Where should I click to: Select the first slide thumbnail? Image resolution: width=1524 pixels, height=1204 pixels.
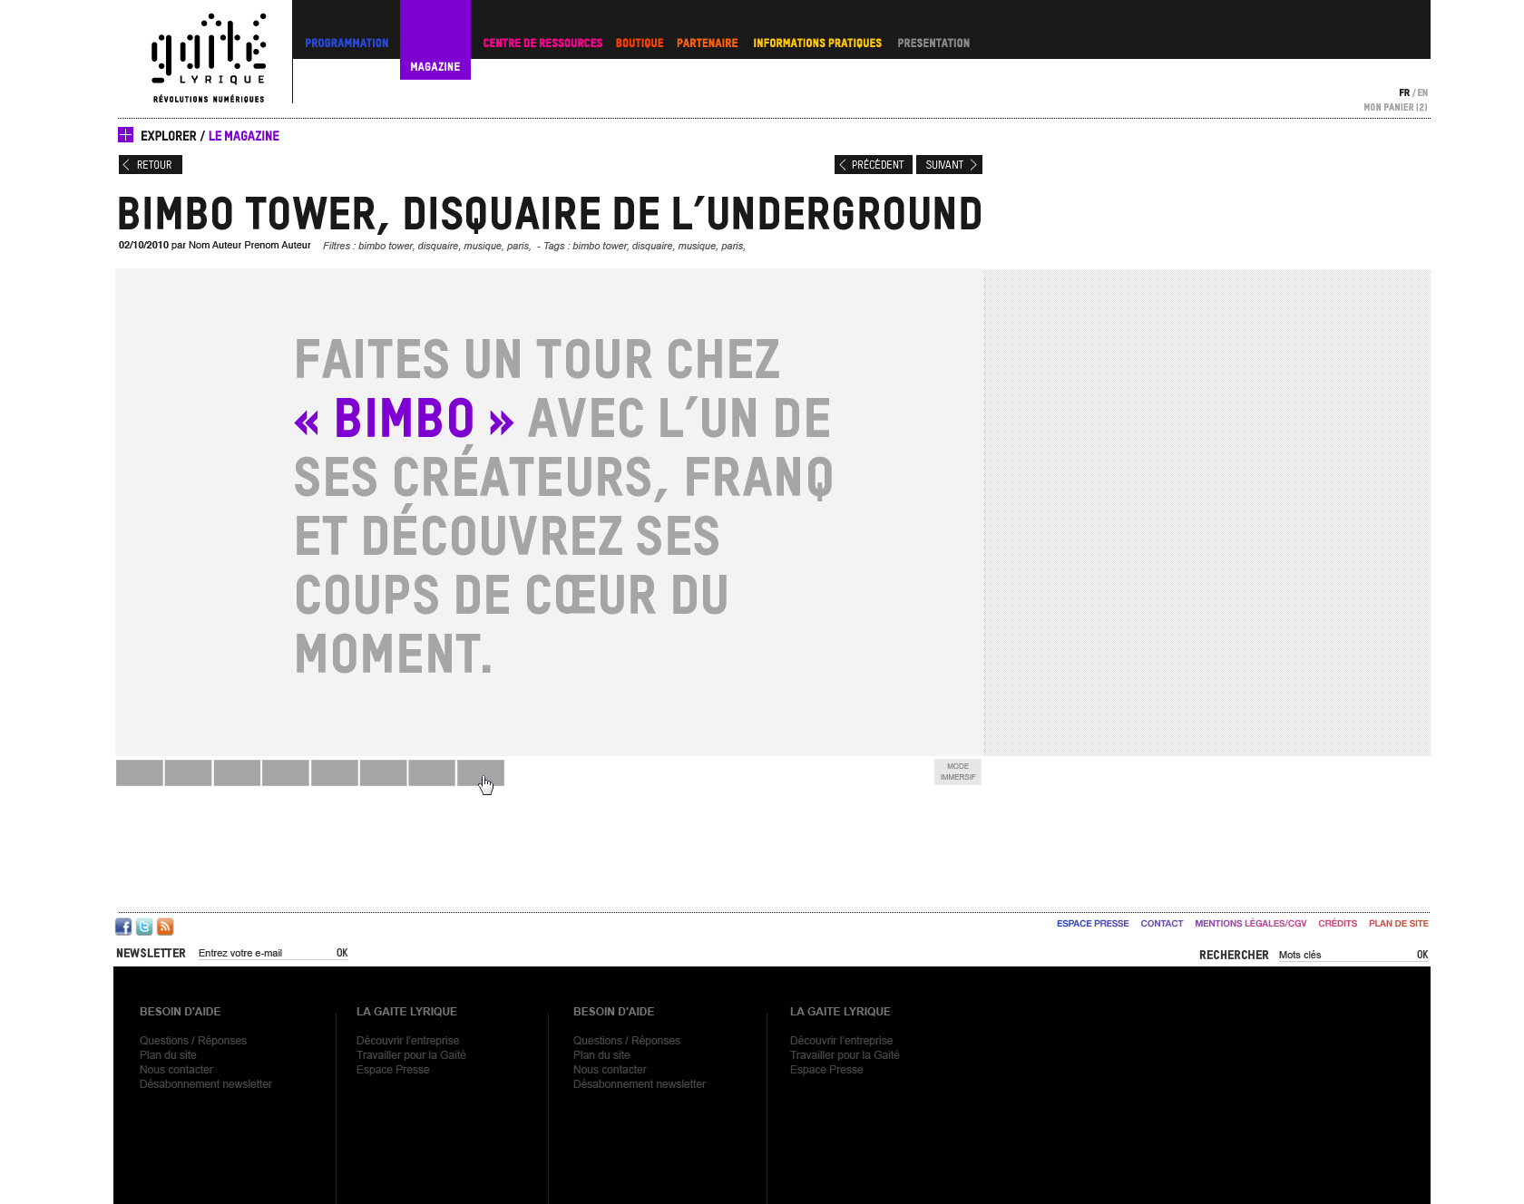[140, 772]
